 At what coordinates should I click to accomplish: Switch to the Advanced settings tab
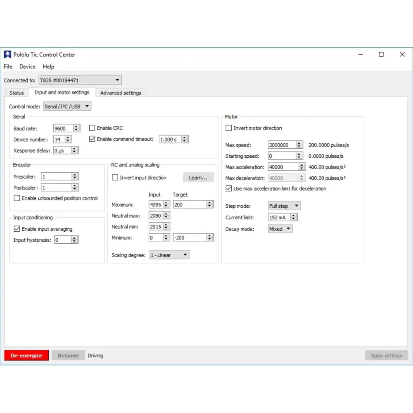click(x=121, y=93)
